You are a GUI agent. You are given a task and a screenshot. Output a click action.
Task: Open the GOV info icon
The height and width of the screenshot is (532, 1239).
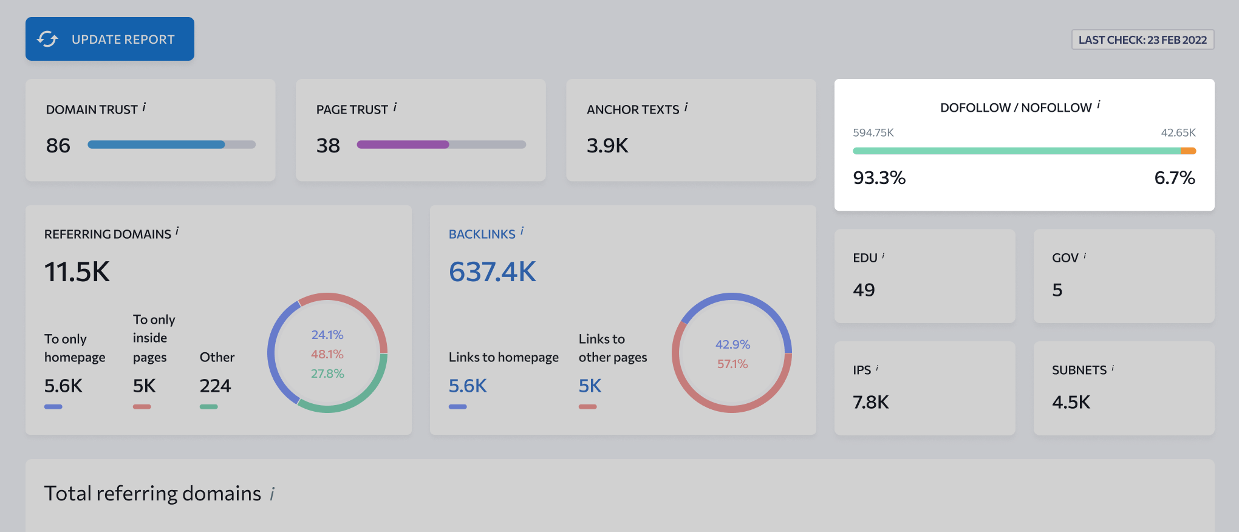tap(1085, 256)
